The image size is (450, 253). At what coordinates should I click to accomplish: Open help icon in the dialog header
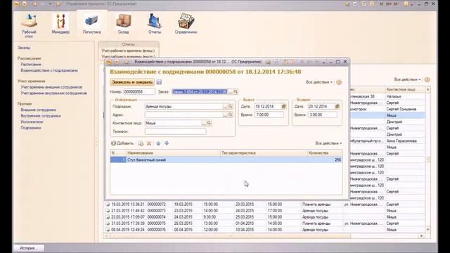[339, 82]
